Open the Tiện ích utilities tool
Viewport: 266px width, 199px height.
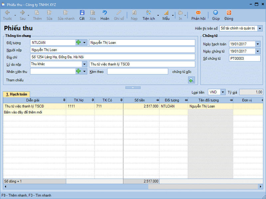[149, 15]
